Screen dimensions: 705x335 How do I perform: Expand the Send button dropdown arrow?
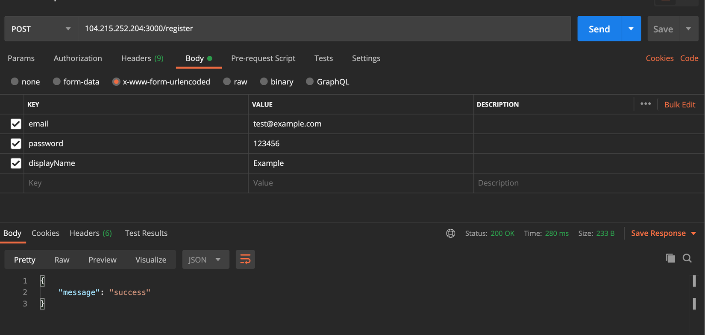[631, 29]
